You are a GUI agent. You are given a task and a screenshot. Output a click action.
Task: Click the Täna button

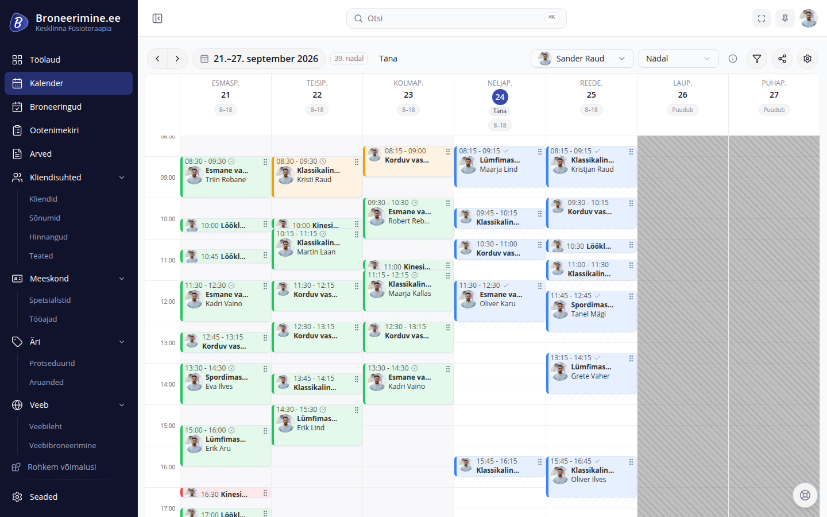[388, 59]
